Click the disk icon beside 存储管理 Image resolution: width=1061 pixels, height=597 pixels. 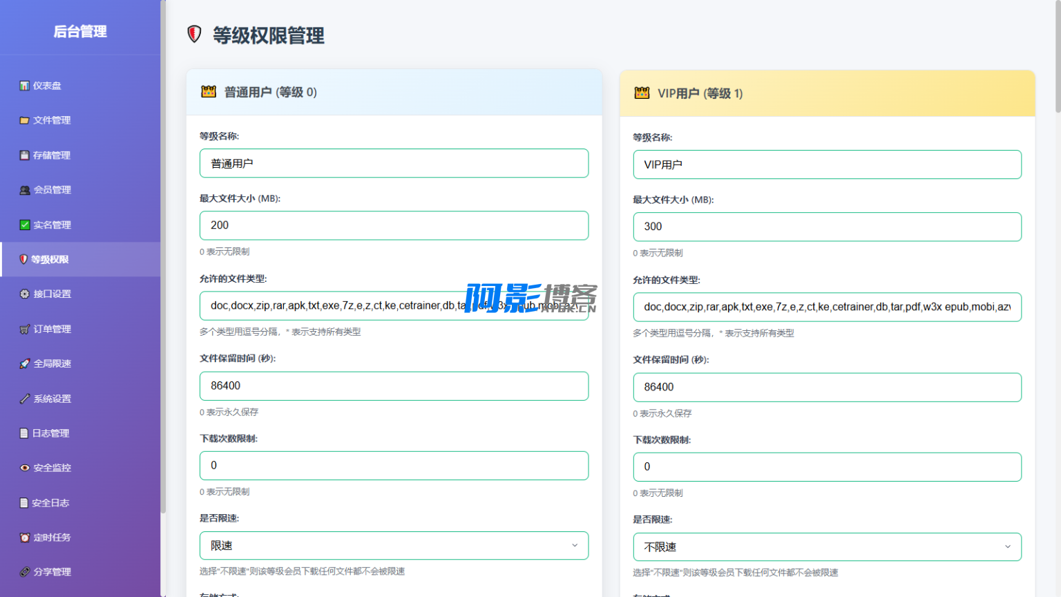point(24,155)
